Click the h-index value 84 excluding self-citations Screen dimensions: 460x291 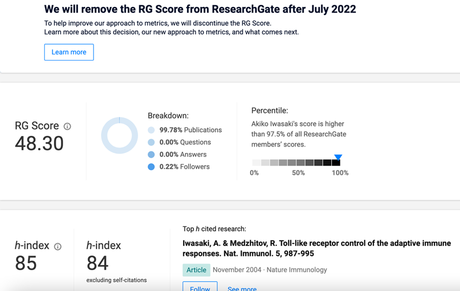(x=97, y=263)
